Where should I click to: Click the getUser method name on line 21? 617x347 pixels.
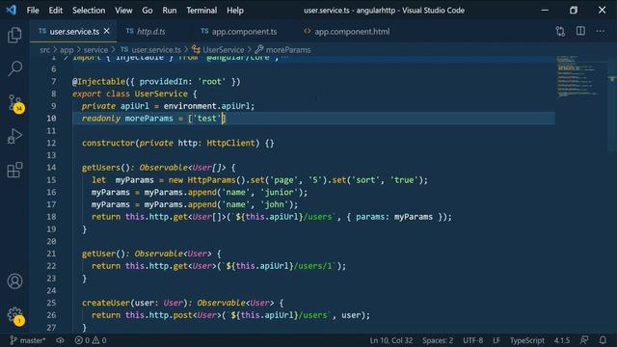coord(98,254)
